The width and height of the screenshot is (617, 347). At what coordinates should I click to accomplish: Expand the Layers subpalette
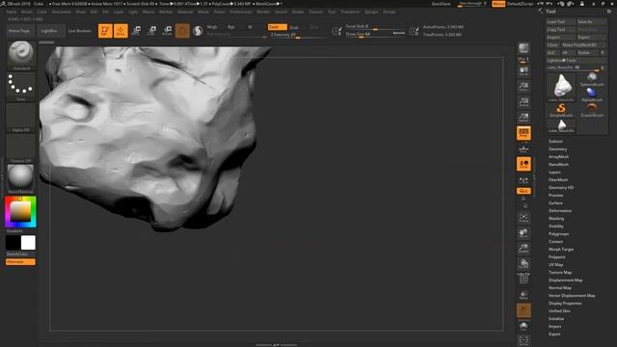point(554,173)
